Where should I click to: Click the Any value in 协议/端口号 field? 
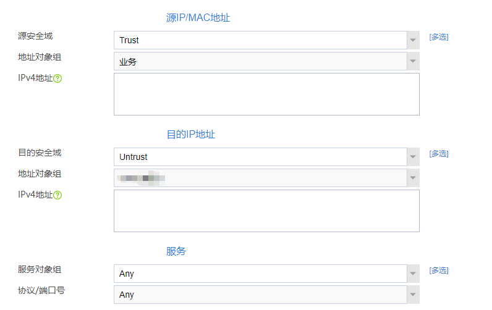click(127, 295)
